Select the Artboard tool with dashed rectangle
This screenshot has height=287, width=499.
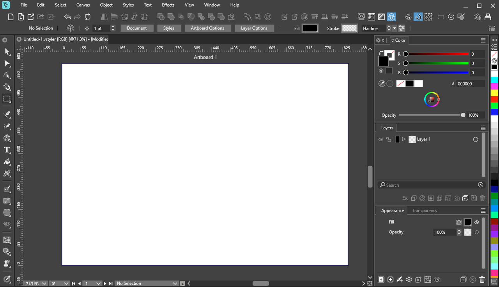[x=7, y=99]
